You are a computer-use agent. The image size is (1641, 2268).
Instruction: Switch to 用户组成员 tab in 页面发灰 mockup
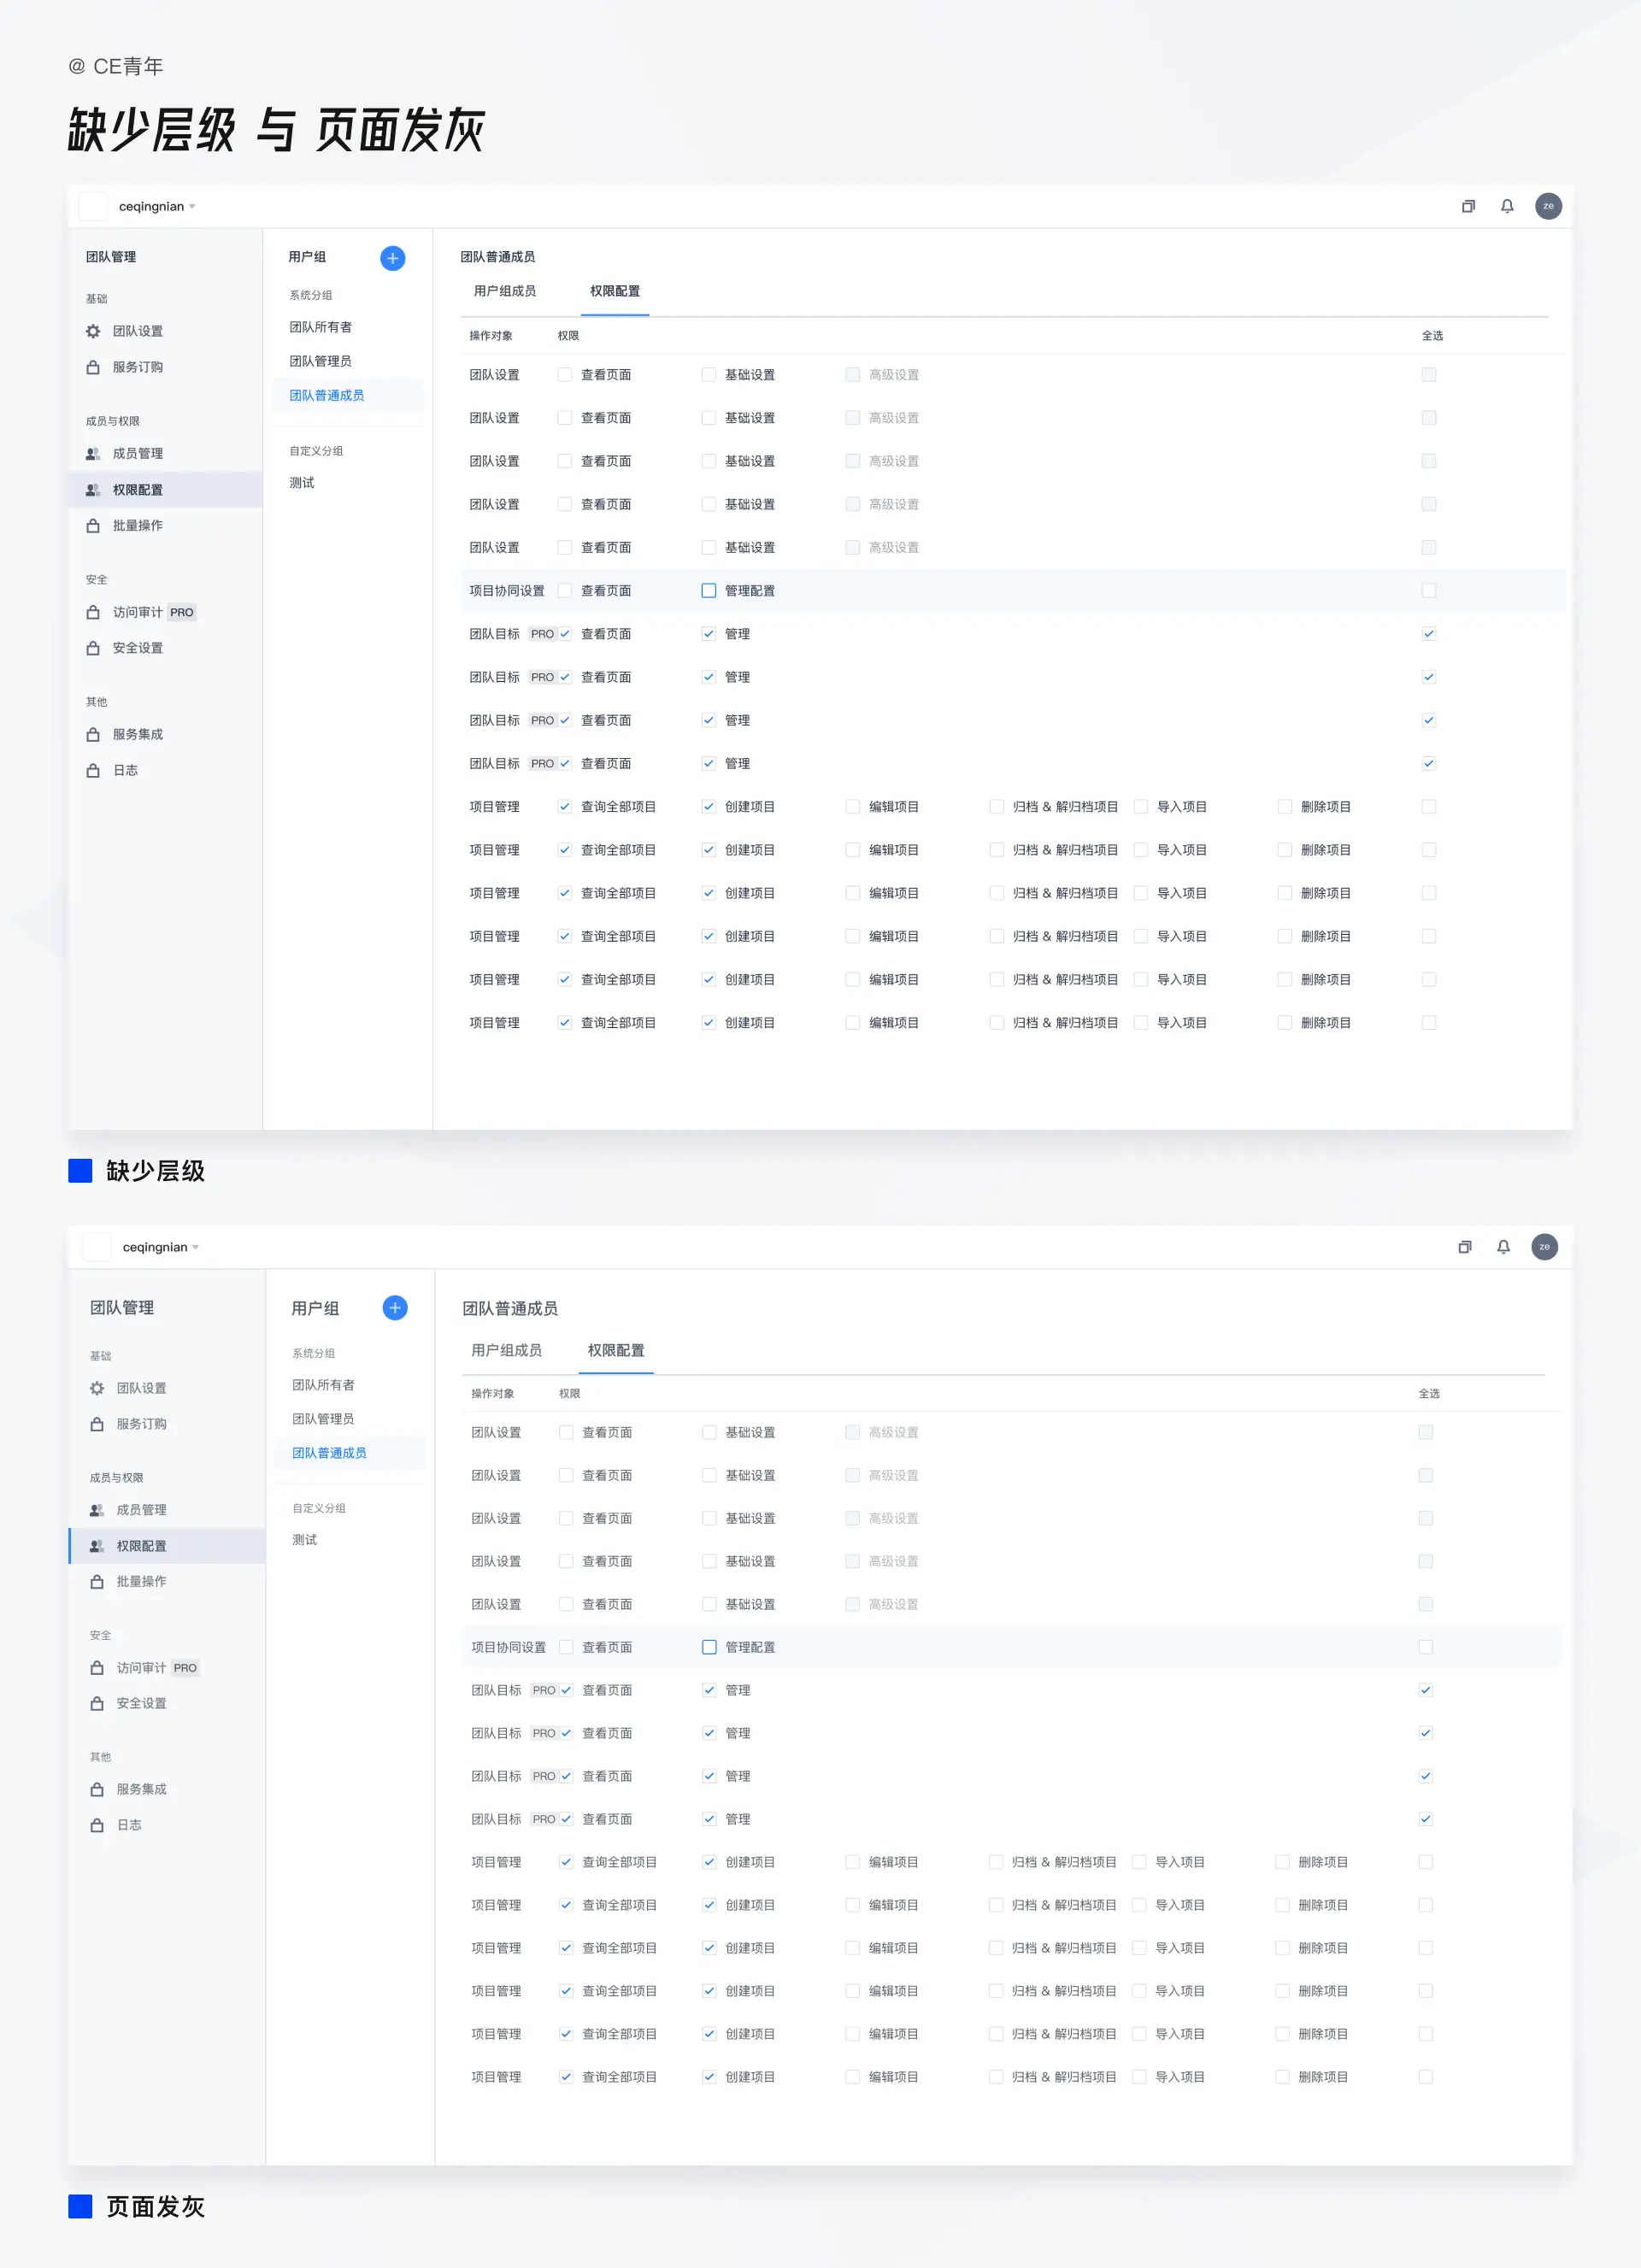pos(507,1350)
